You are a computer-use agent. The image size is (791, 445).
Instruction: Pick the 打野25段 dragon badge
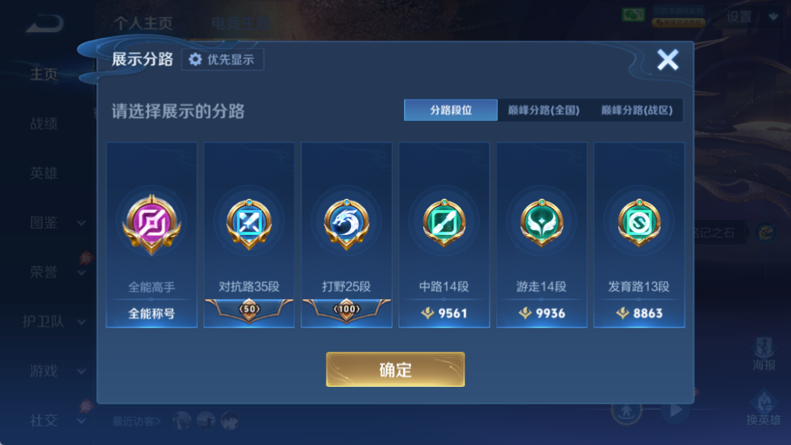[346, 223]
